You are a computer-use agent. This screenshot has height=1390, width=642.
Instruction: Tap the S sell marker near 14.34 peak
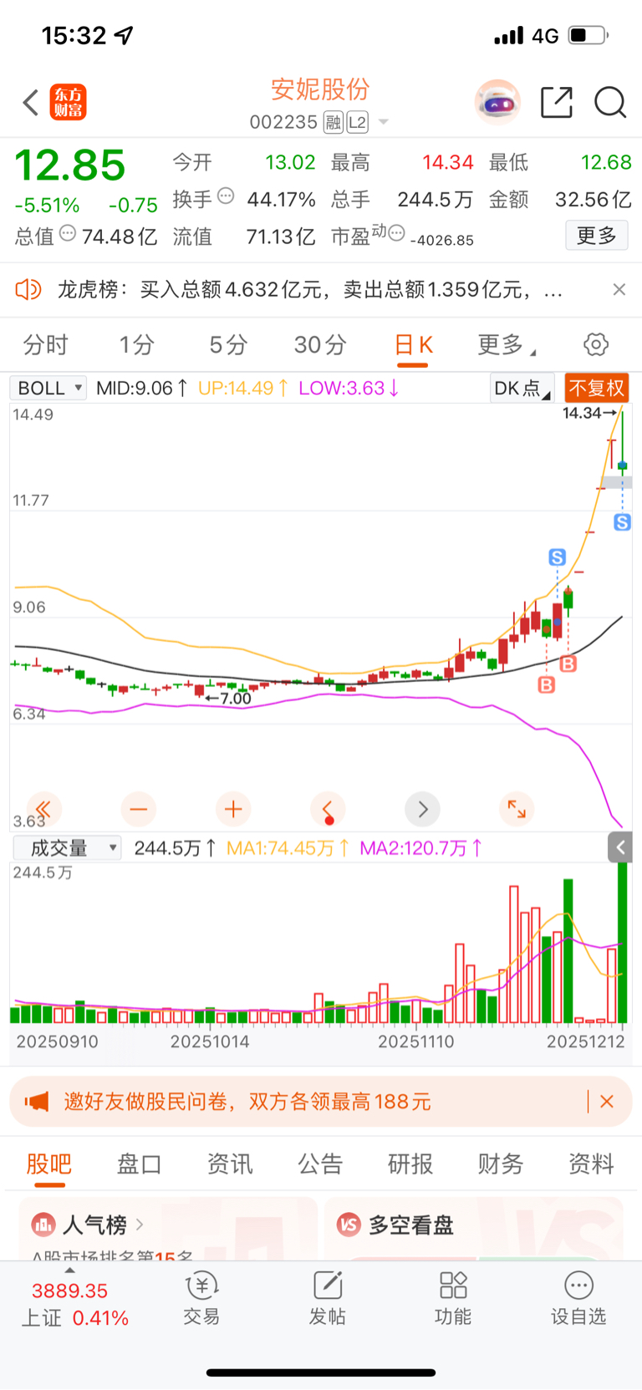click(622, 522)
